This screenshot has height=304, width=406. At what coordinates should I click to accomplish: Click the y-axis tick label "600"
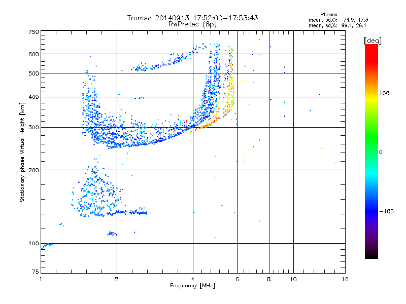(x=33, y=54)
